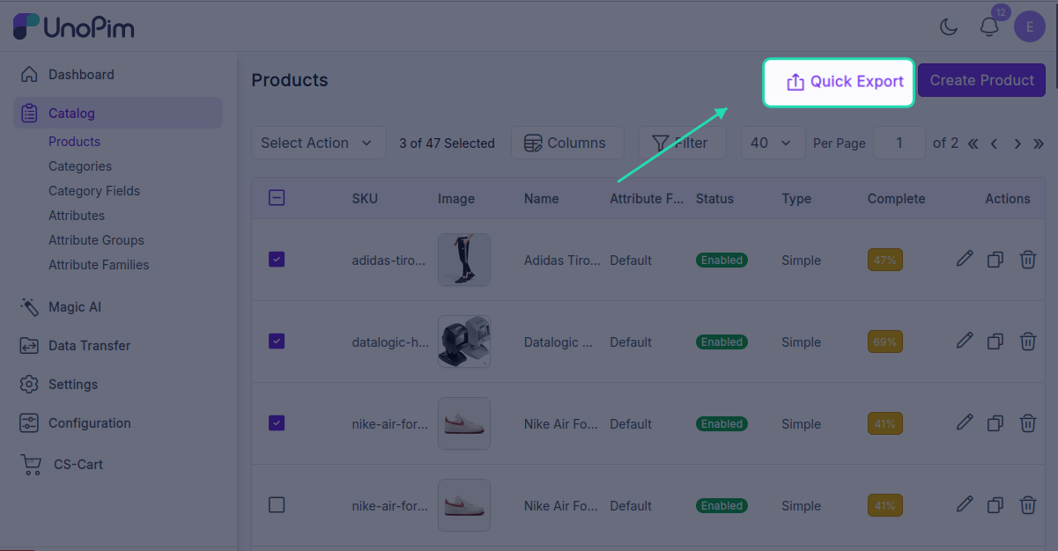
Task: Delete the unchecked Nike Air product
Action: [1027, 505]
